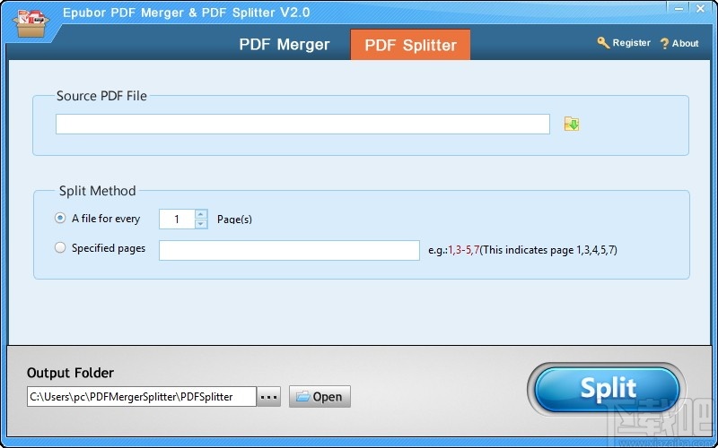Click the Output Folder path field
This screenshot has width=718, height=448.
click(142, 397)
